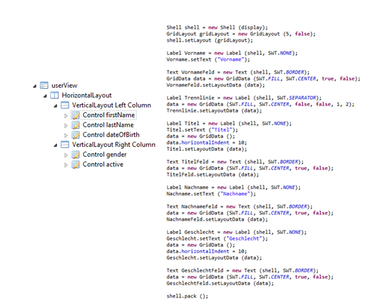Click code line 'Label Geschlecht = new Label'
This screenshot has width=365, height=304.
coord(237,232)
